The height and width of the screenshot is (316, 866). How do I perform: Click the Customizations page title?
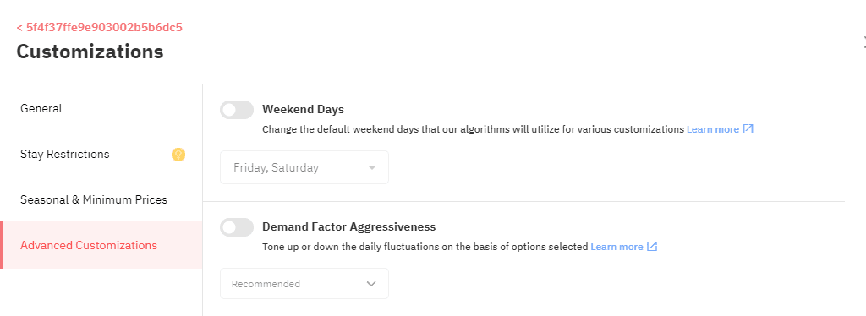coord(90,52)
